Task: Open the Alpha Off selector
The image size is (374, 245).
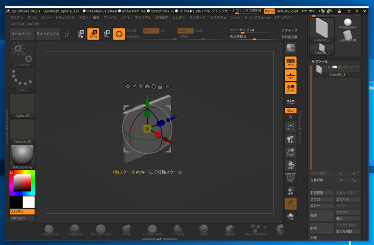Action: tap(22, 105)
